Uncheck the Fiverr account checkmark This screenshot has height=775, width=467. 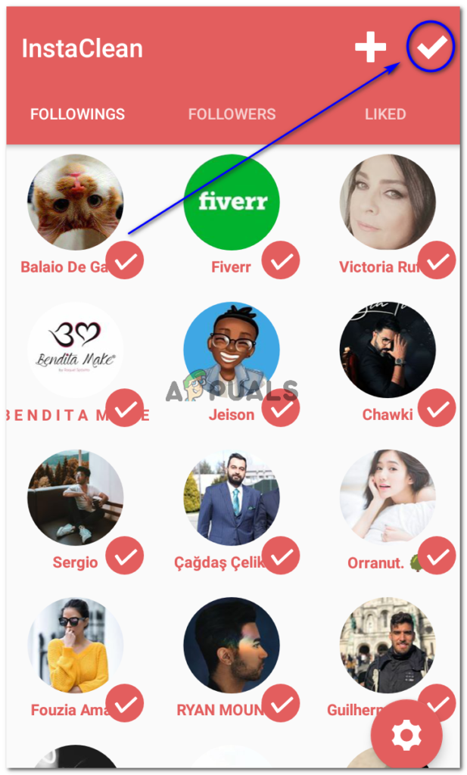(281, 260)
